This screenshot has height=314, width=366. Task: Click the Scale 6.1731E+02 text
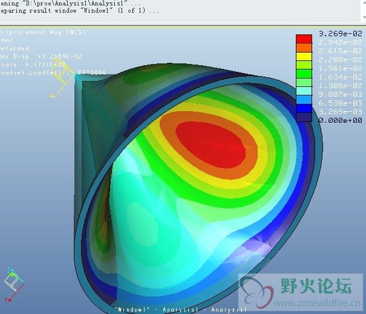tap(33, 65)
